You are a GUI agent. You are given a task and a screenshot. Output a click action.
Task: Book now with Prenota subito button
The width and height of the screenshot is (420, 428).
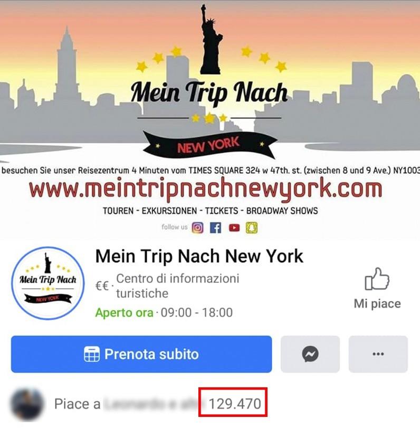(141, 354)
